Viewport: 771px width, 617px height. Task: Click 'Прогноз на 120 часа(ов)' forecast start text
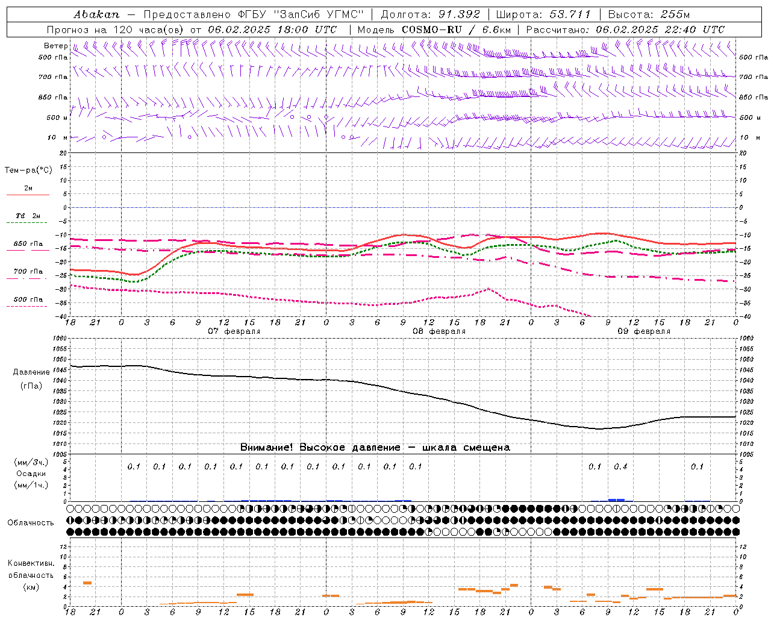click(116, 30)
